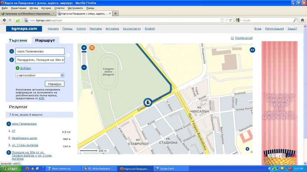
Task: Open the transport mode dropdown с автомобил
Action: 40,75
